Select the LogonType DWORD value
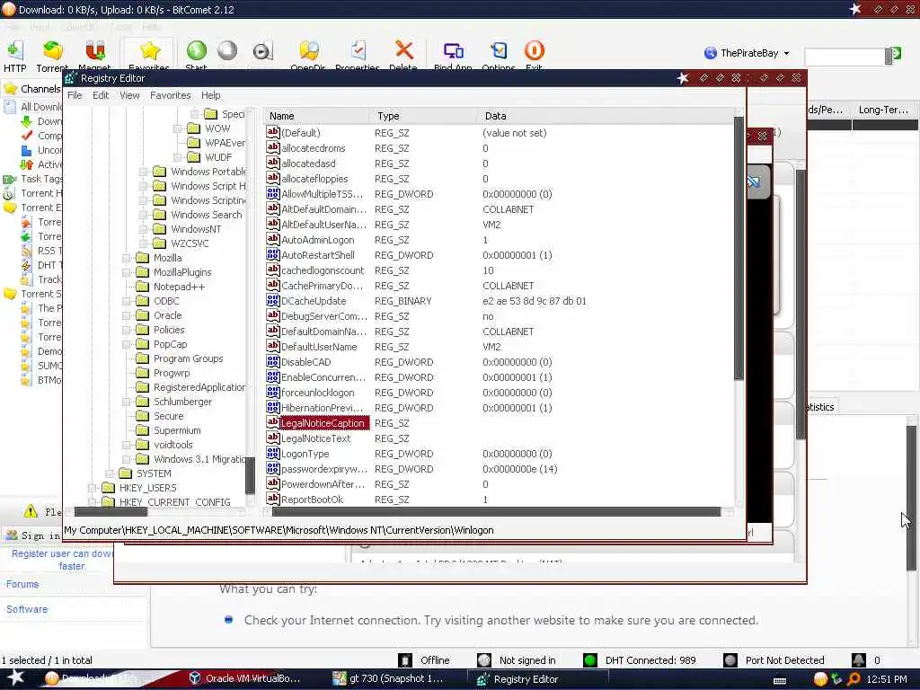This screenshot has height=690, width=920. pos(305,454)
